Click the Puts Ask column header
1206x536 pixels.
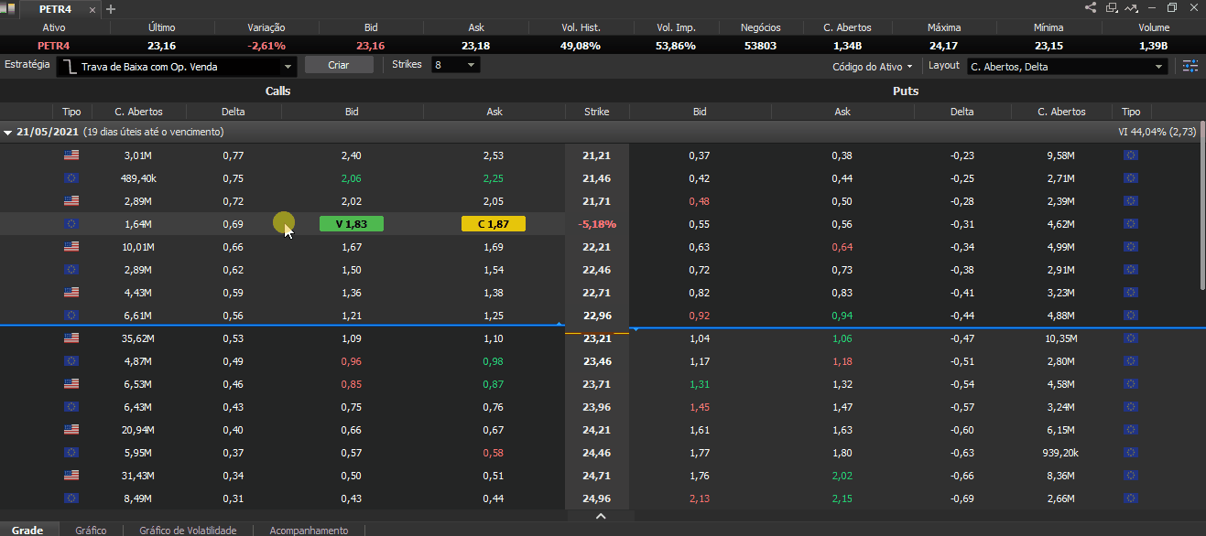point(842,112)
